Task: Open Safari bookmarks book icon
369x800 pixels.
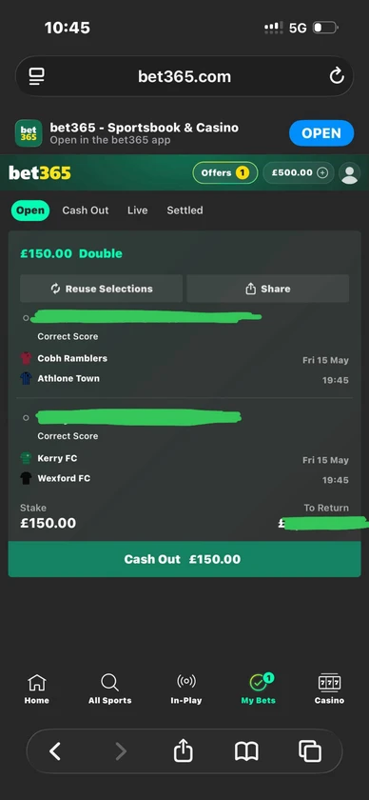Action: point(246,751)
